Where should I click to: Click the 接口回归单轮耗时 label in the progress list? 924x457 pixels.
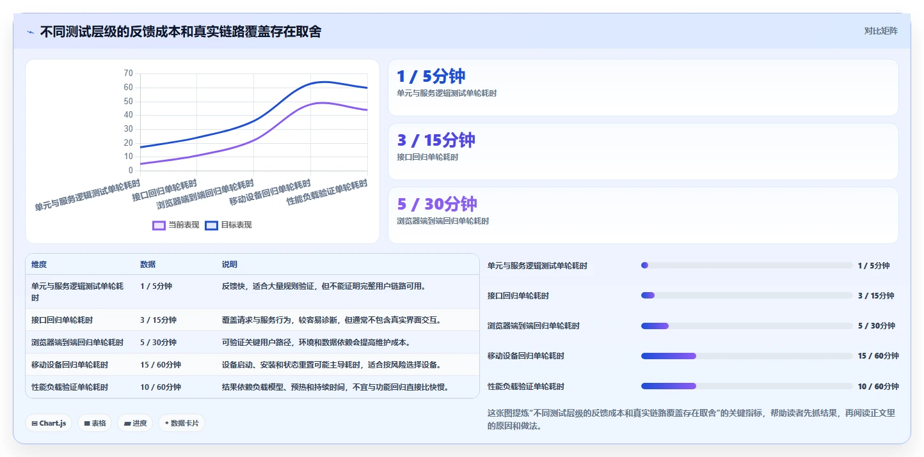[518, 296]
